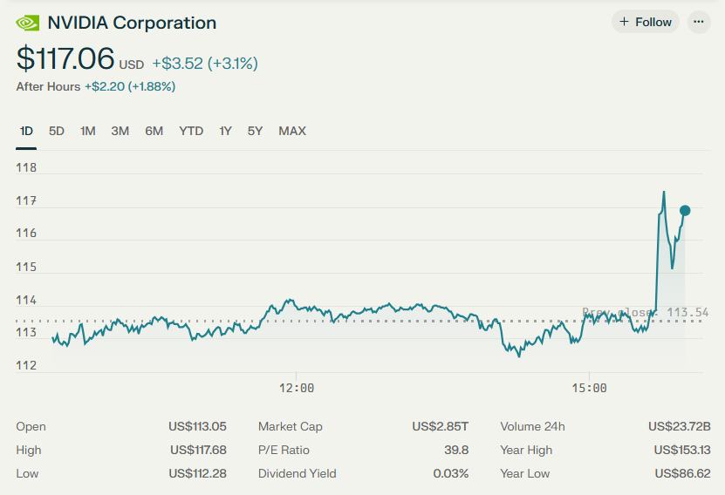This screenshot has width=725, height=495.
Task: Click the Volume 24h label
Action: (532, 426)
